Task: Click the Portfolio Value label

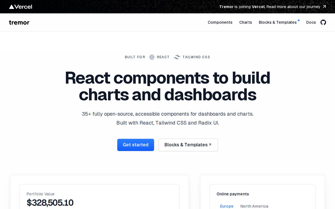Action: [40, 194]
